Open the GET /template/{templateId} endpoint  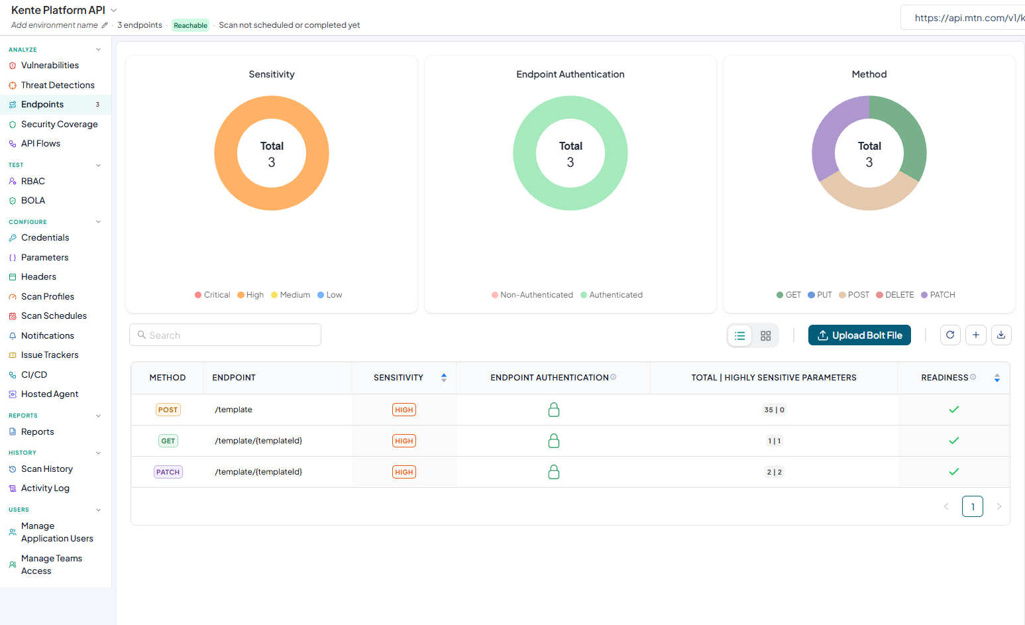[x=258, y=441]
